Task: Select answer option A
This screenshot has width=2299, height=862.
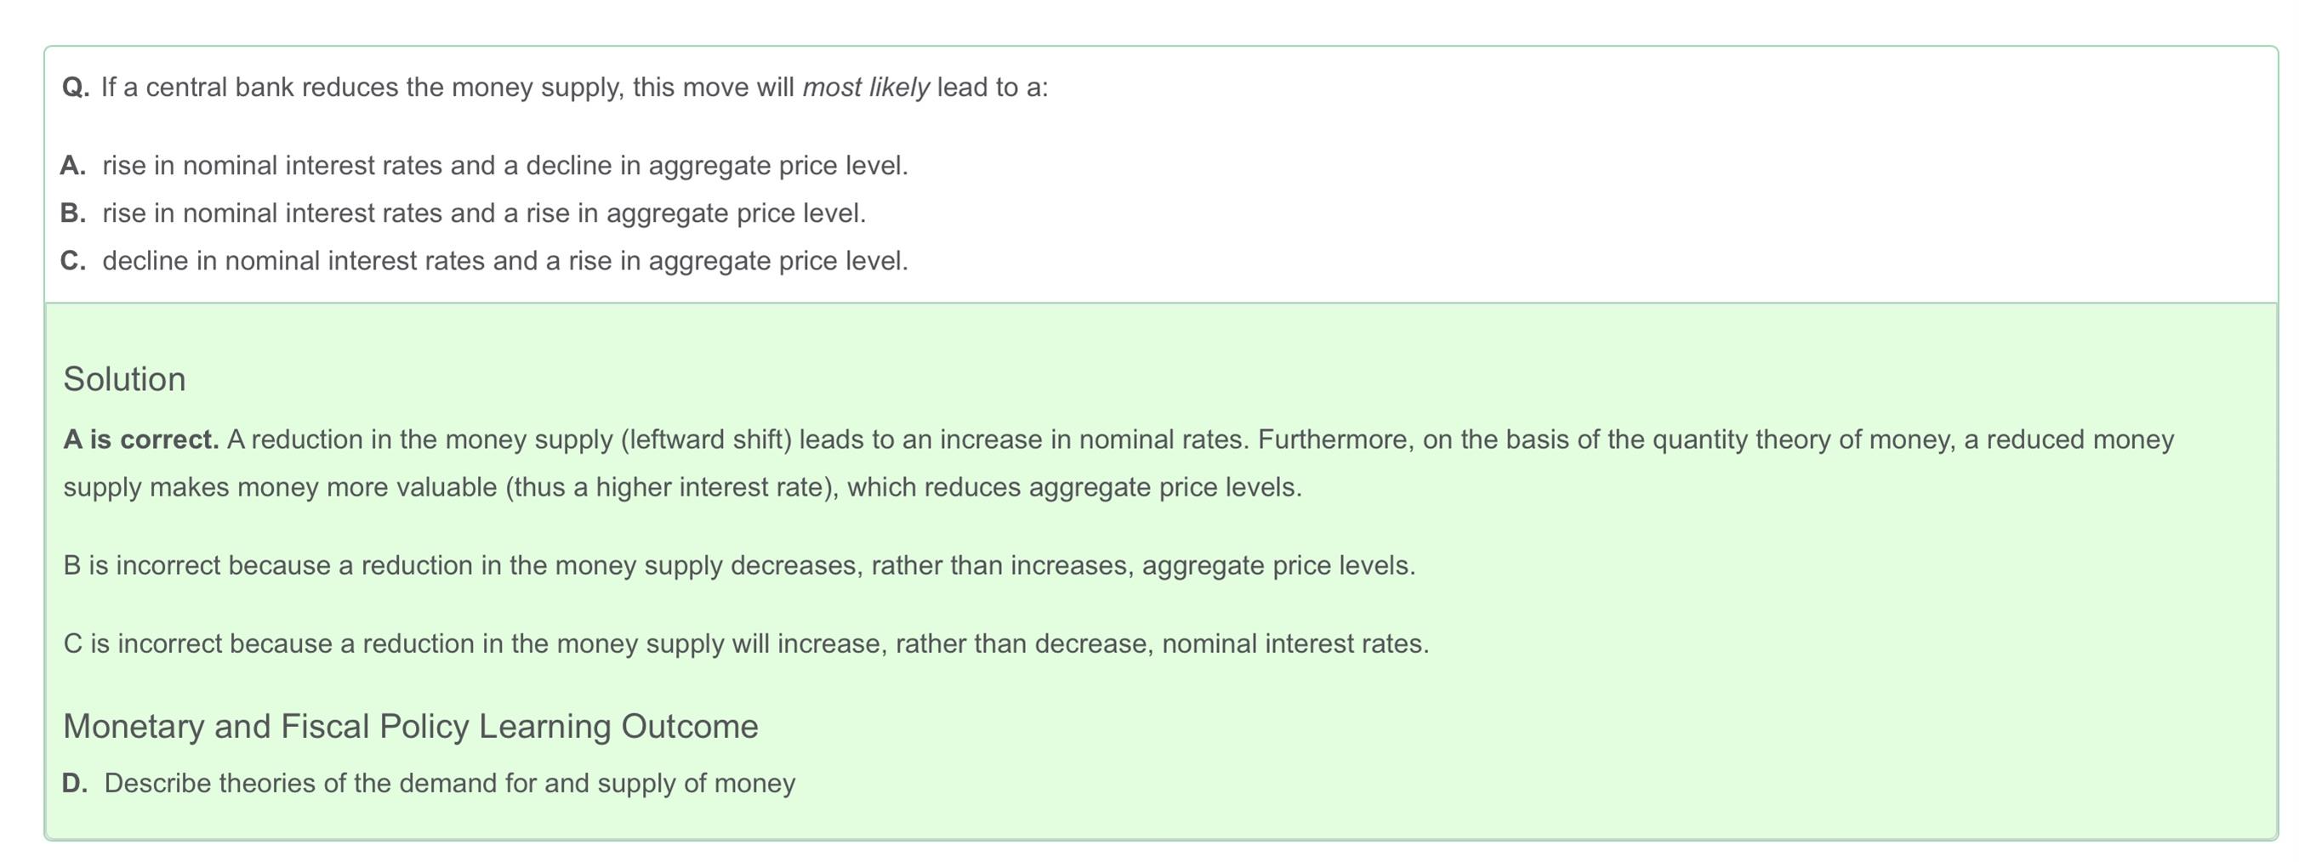Action: (x=484, y=166)
